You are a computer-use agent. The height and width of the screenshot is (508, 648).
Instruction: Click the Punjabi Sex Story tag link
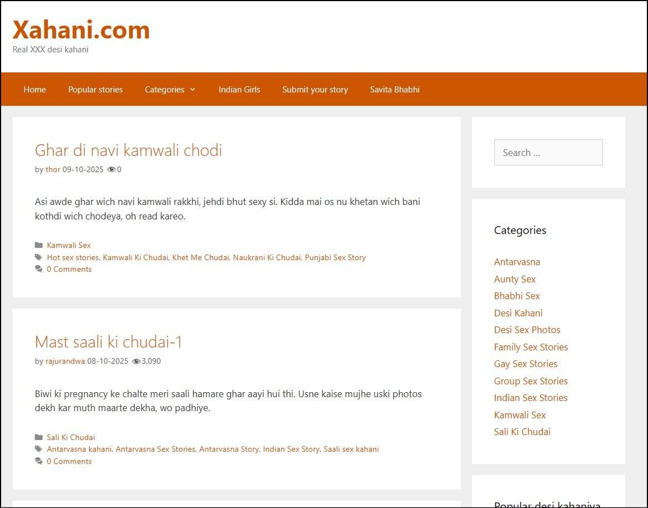(335, 257)
